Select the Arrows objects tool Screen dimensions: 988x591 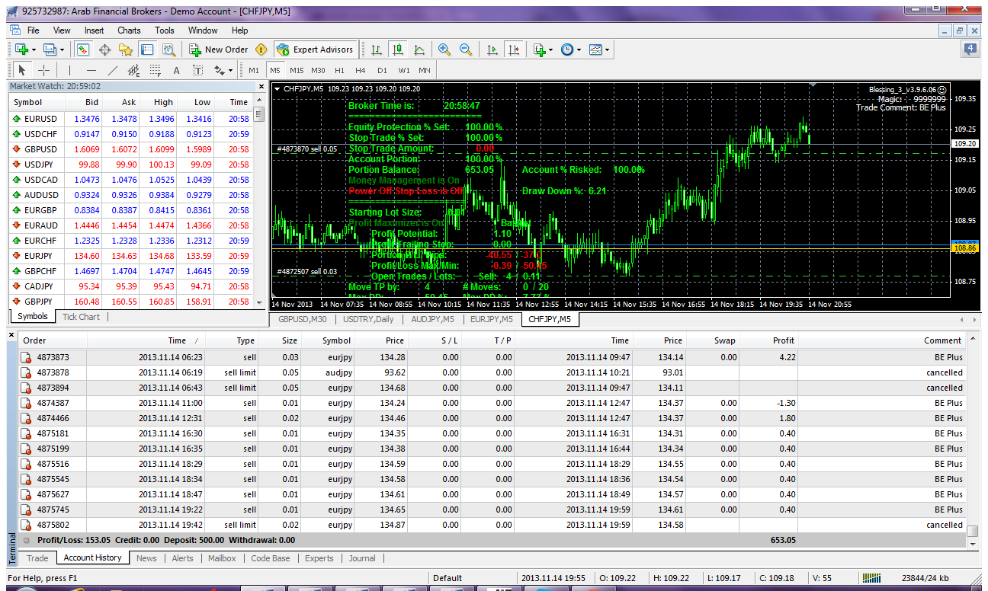tap(218, 70)
